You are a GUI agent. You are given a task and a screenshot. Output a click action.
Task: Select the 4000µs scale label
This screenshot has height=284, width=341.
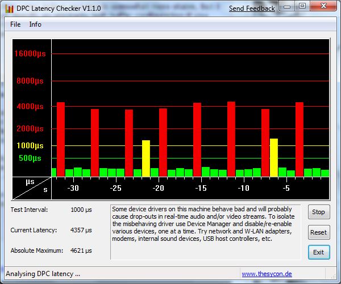point(30,106)
